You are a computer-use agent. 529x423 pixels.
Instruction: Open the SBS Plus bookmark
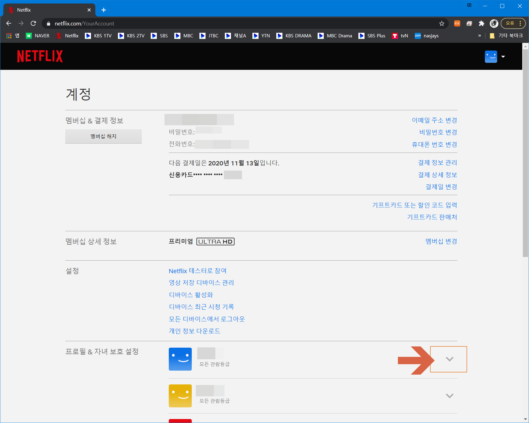372,36
